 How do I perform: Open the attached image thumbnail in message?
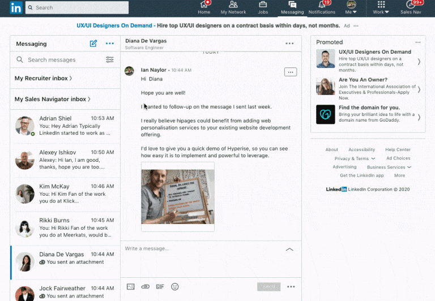tap(178, 196)
